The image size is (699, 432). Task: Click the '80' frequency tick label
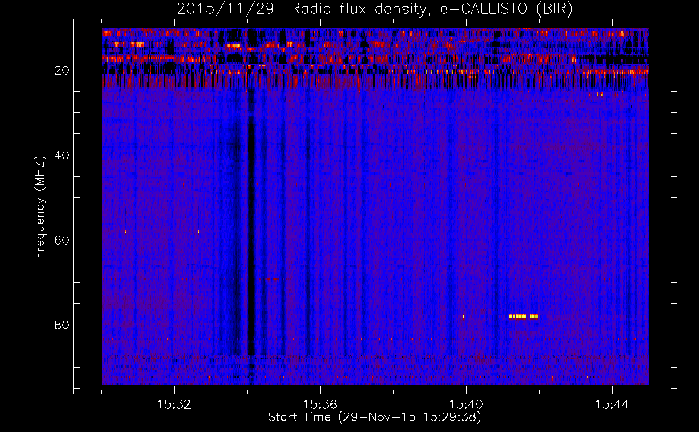[62, 325]
